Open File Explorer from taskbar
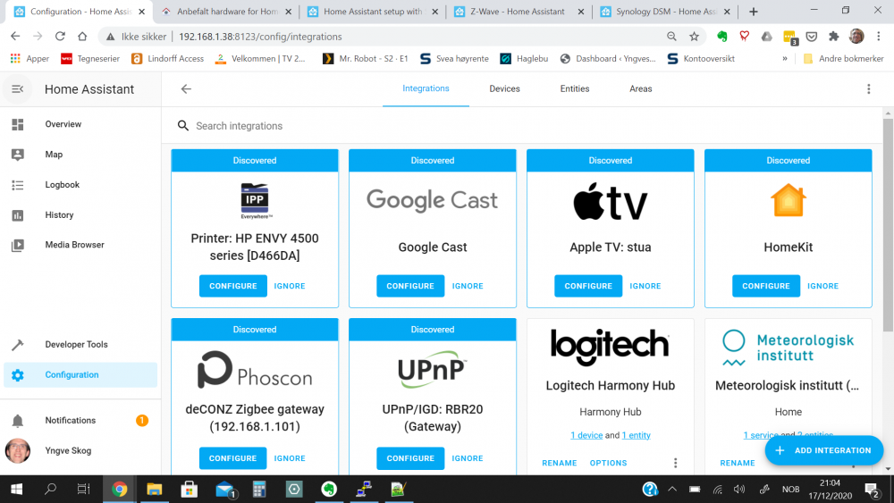Viewport: 894px width, 503px height. pyautogui.click(x=155, y=490)
